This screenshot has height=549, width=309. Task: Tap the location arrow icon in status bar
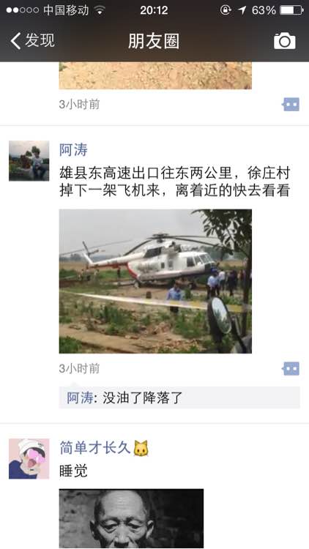tap(242, 10)
